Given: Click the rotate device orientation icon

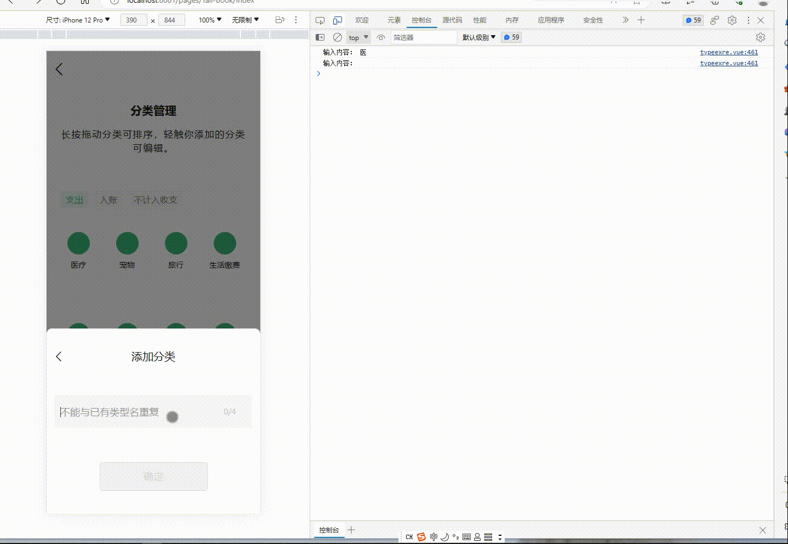Looking at the screenshot, I should (x=280, y=20).
